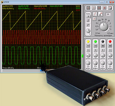Open the red 'f' frequency function button
This screenshot has height=106, width=115.
tap(95, 14)
